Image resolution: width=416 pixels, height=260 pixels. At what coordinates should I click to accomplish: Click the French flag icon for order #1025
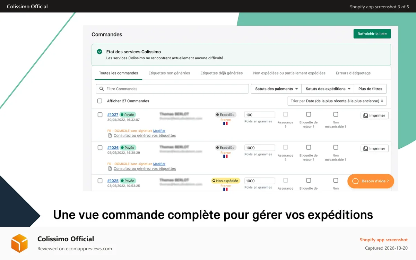click(x=225, y=189)
